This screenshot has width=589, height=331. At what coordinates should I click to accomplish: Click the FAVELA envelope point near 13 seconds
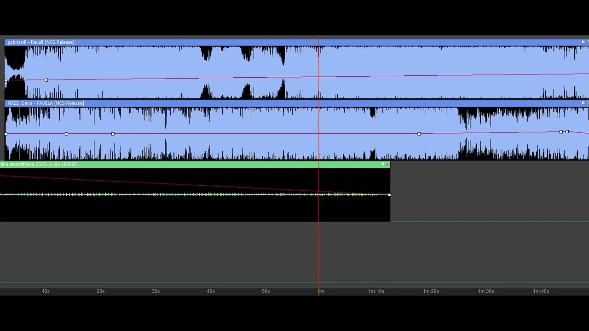[x=67, y=134]
